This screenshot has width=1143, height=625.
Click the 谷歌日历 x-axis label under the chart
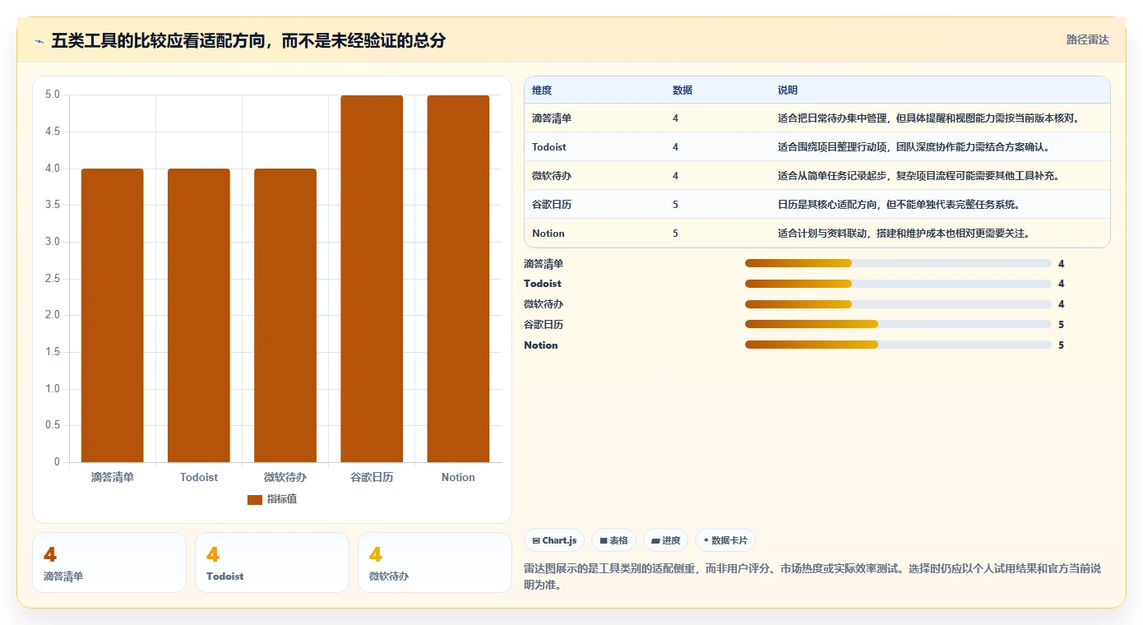click(x=372, y=477)
